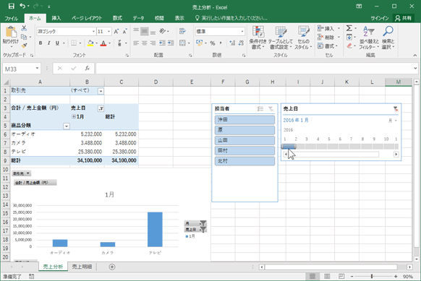421x281 pixels.
Task: Click the AutoSum sigma icon
Action: tap(349, 28)
